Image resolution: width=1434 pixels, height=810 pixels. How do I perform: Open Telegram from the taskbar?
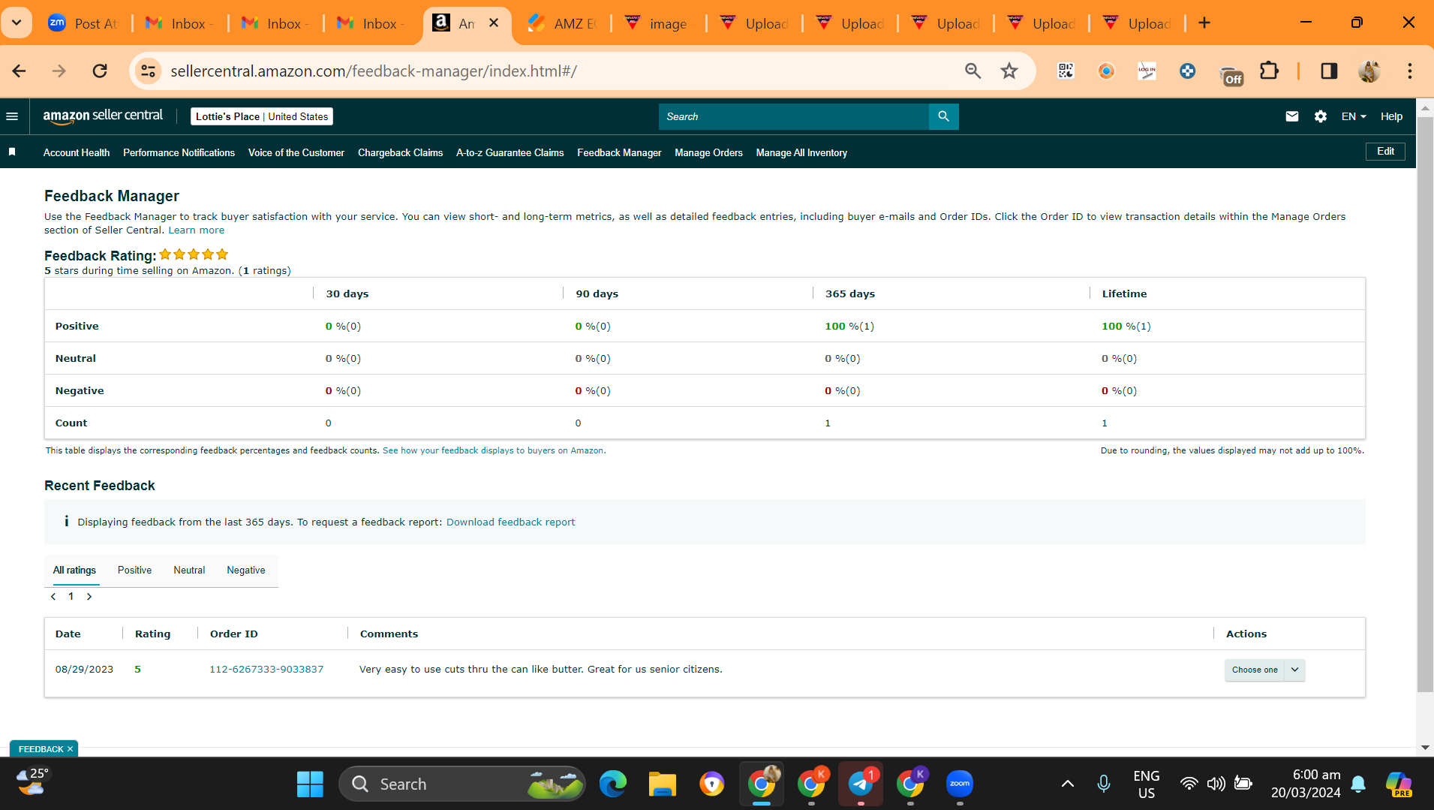[861, 784]
